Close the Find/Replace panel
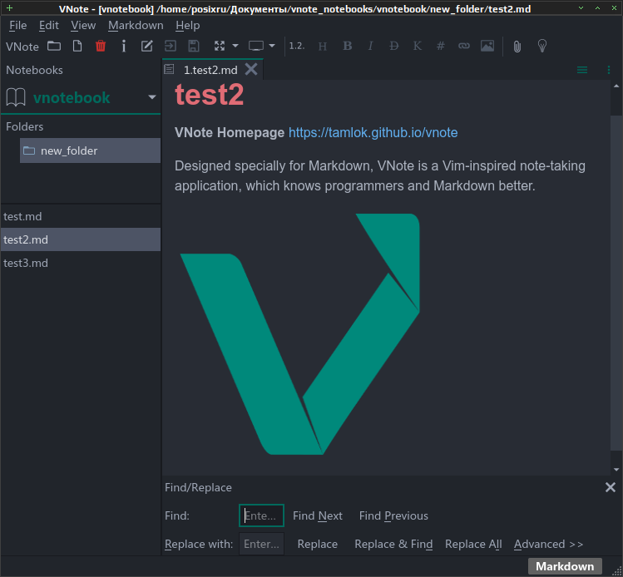Screen dimensions: 623x577 point(611,487)
